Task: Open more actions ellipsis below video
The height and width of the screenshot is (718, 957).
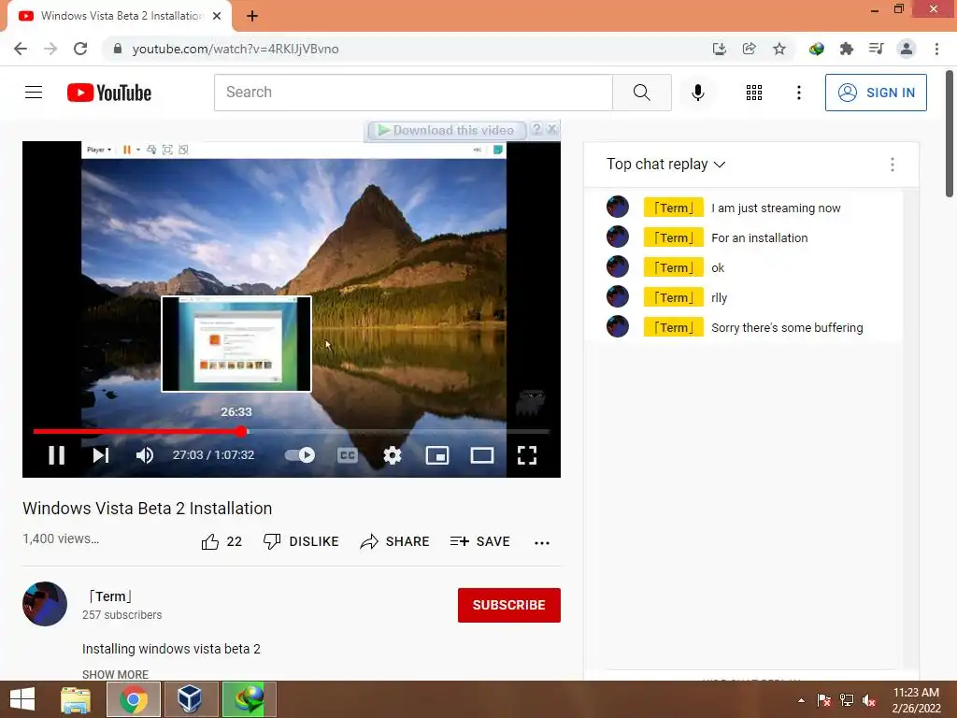Action: 541,542
